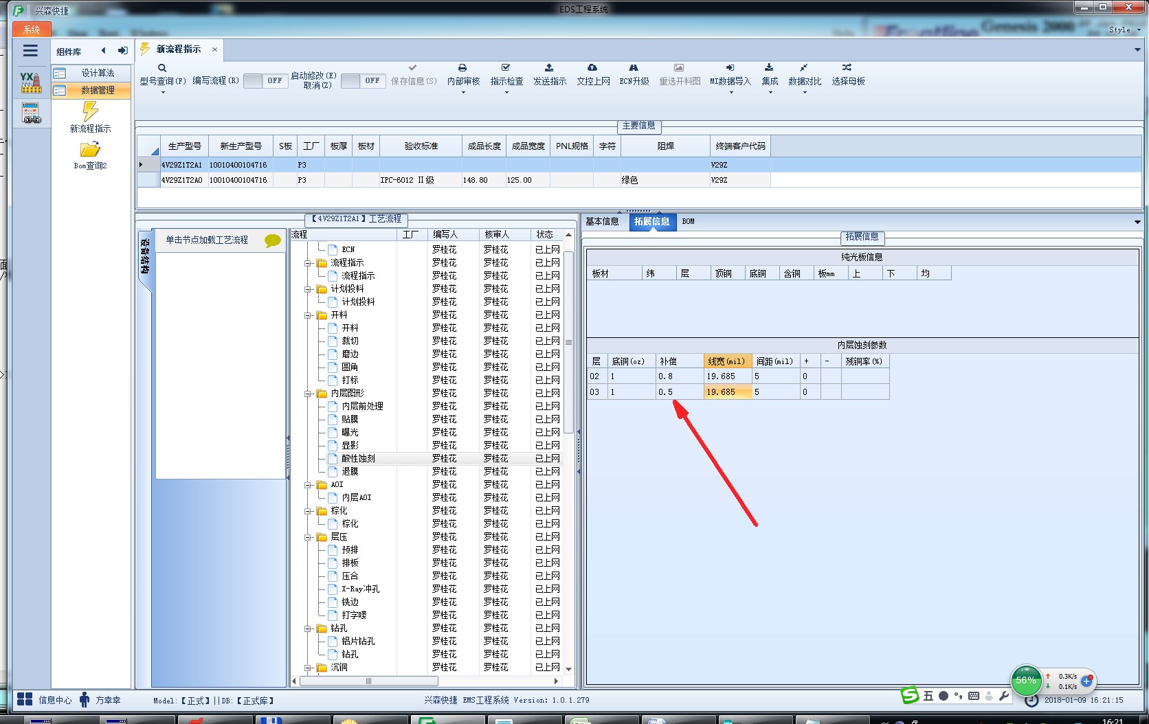1149x724 pixels.
Task: Toggle the 编写流程 OFF switch
Action: coord(265,81)
